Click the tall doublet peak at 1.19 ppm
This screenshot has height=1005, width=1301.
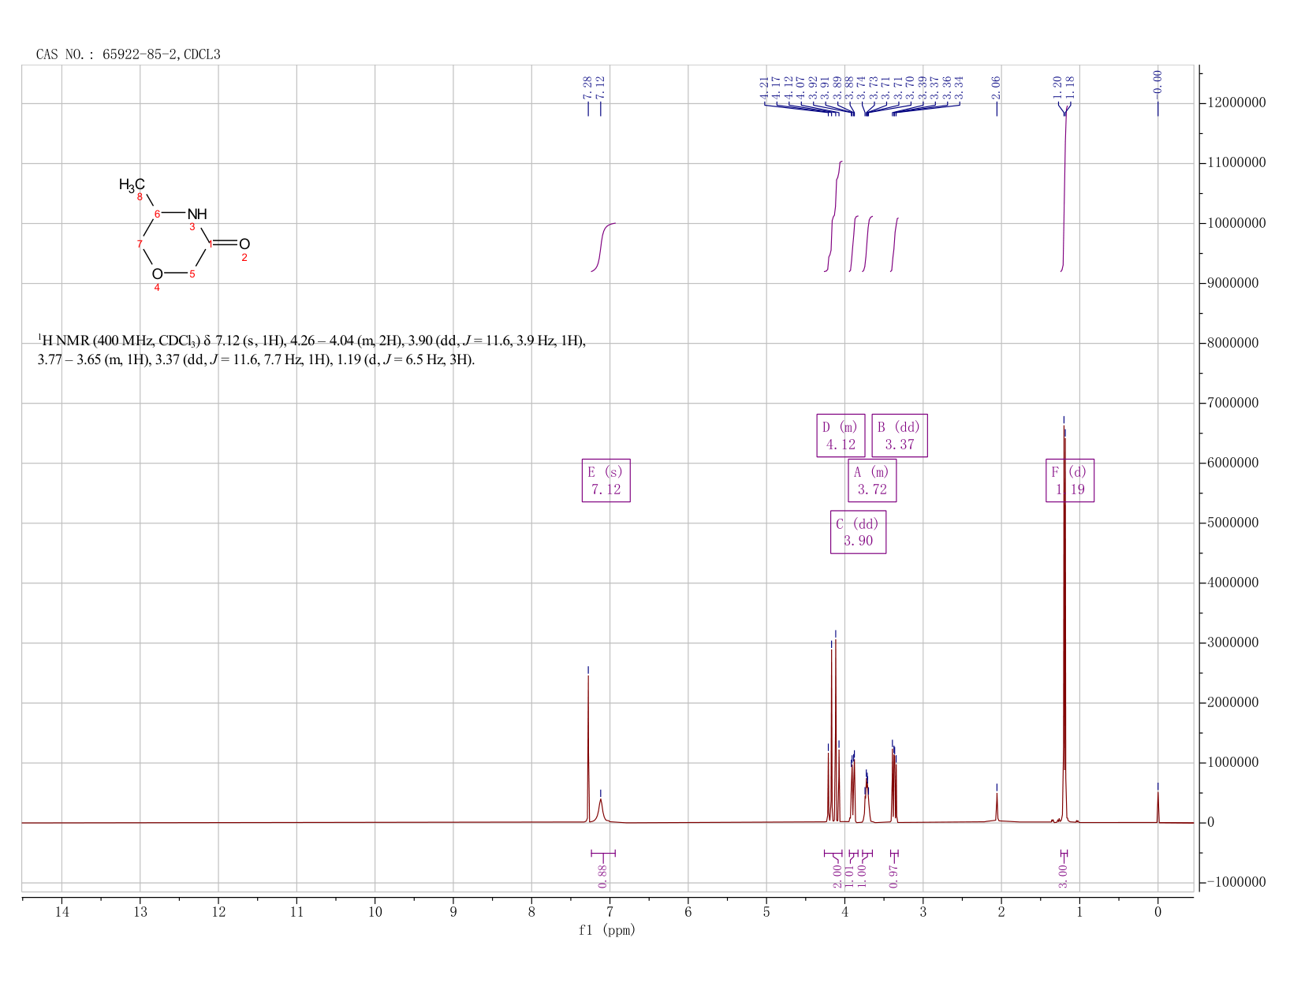pos(1064,623)
